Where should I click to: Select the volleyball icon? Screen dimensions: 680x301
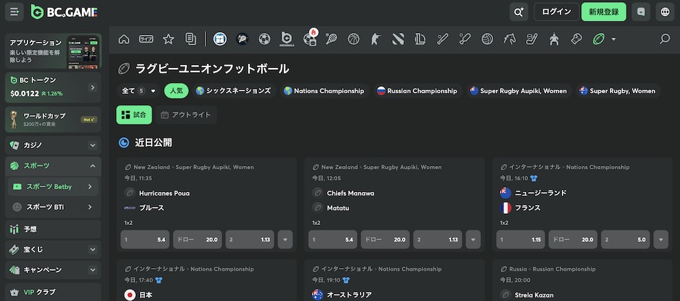point(487,39)
